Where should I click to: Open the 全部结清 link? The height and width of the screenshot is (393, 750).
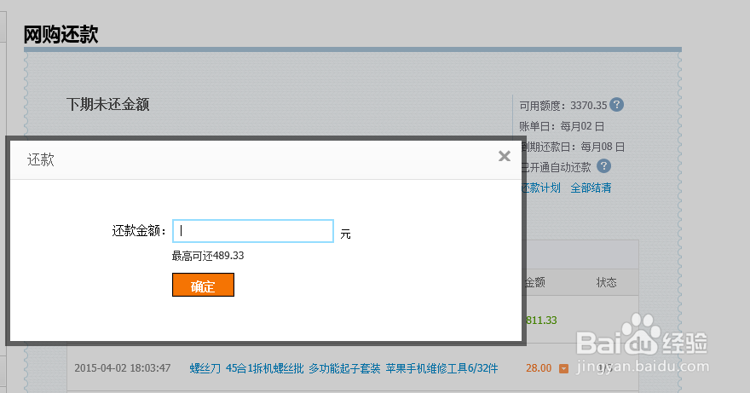point(591,188)
